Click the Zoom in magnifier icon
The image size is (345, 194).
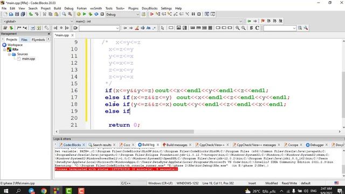pyautogui.click(x=237, y=28)
